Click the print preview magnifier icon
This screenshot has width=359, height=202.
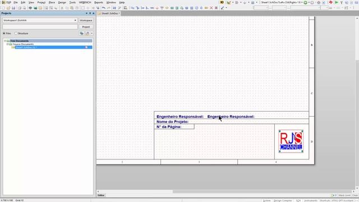point(24,8)
